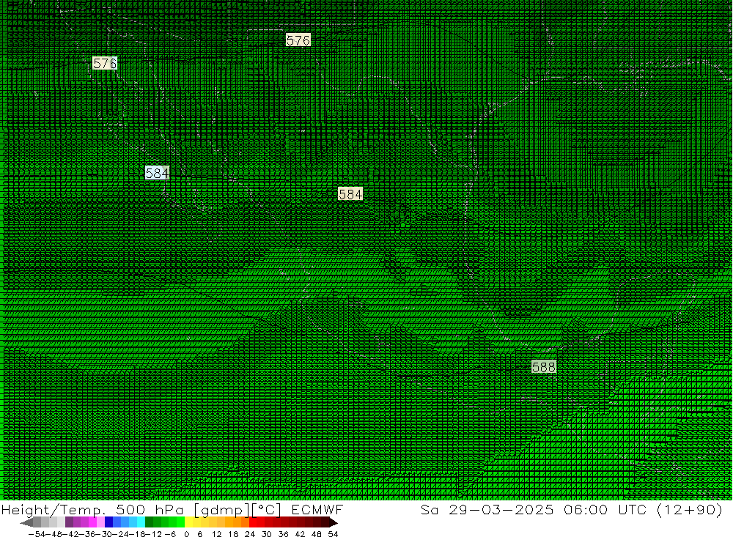This screenshot has height=537, width=733.
Task: Click the 'Height/Temp.' title text
Action: tap(54, 510)
